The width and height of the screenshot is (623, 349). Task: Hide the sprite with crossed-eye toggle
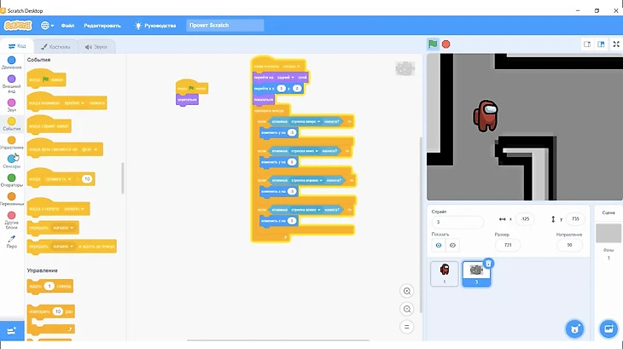coord(453,245)
